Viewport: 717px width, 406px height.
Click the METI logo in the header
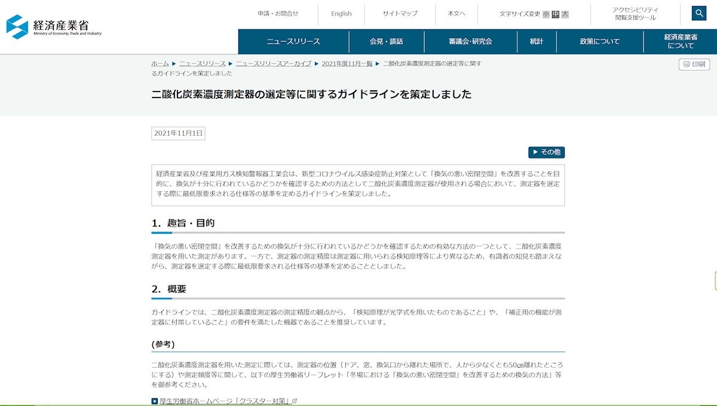point(54,27)
